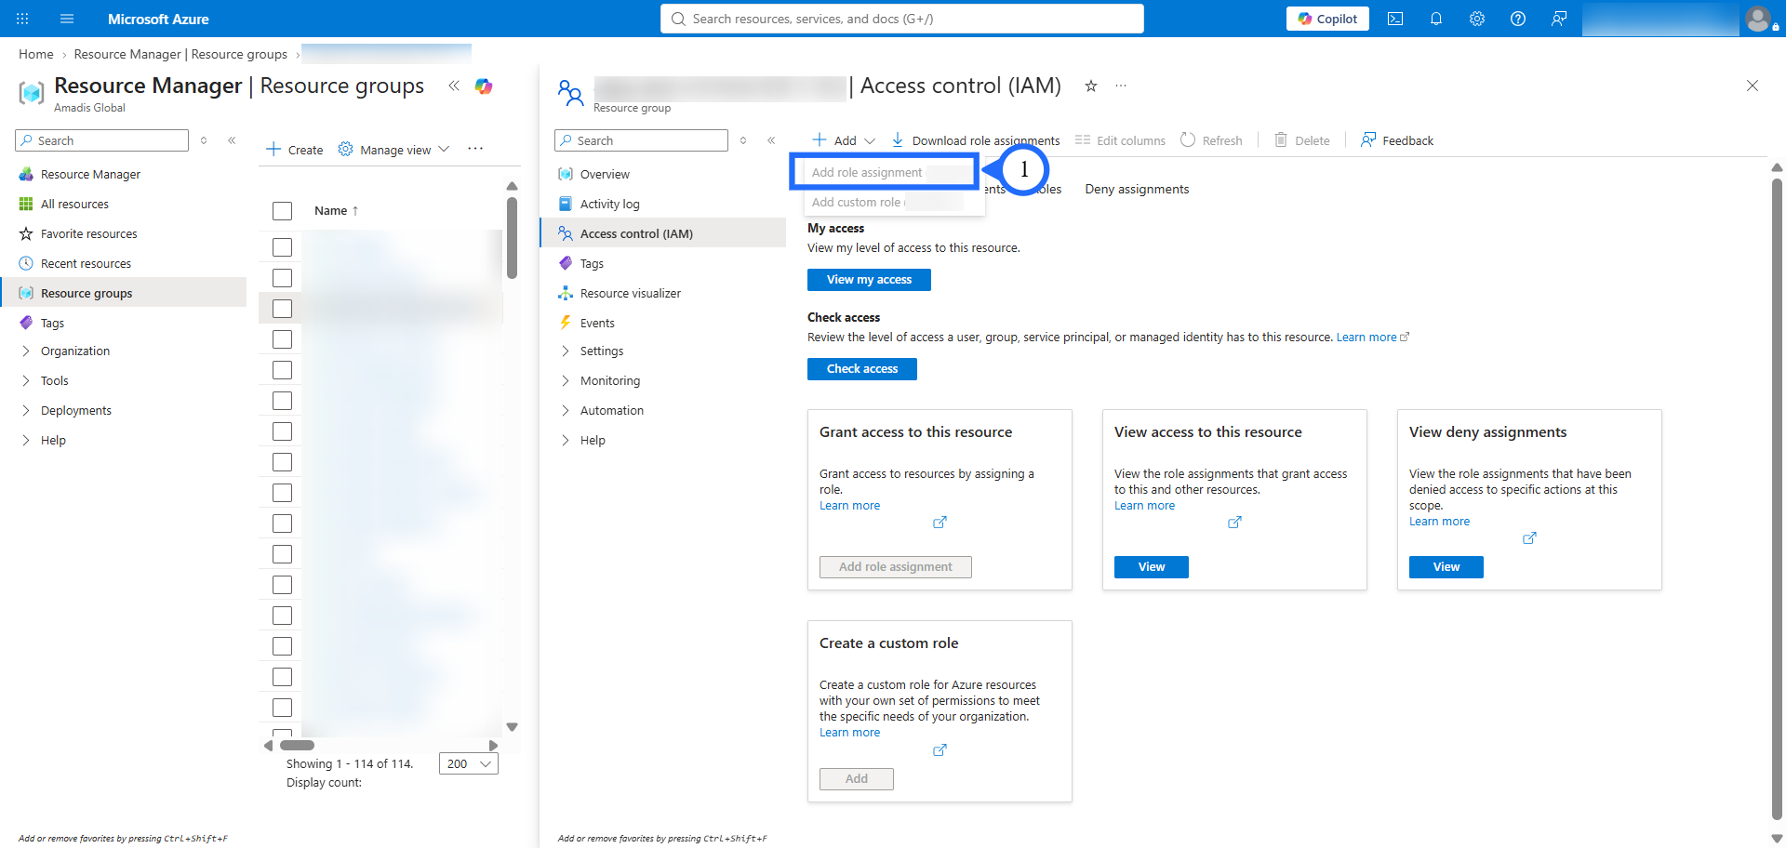Open more options ellipsis next to the star
Viewport: 1786px width, 848px height.
(1121, 86)
